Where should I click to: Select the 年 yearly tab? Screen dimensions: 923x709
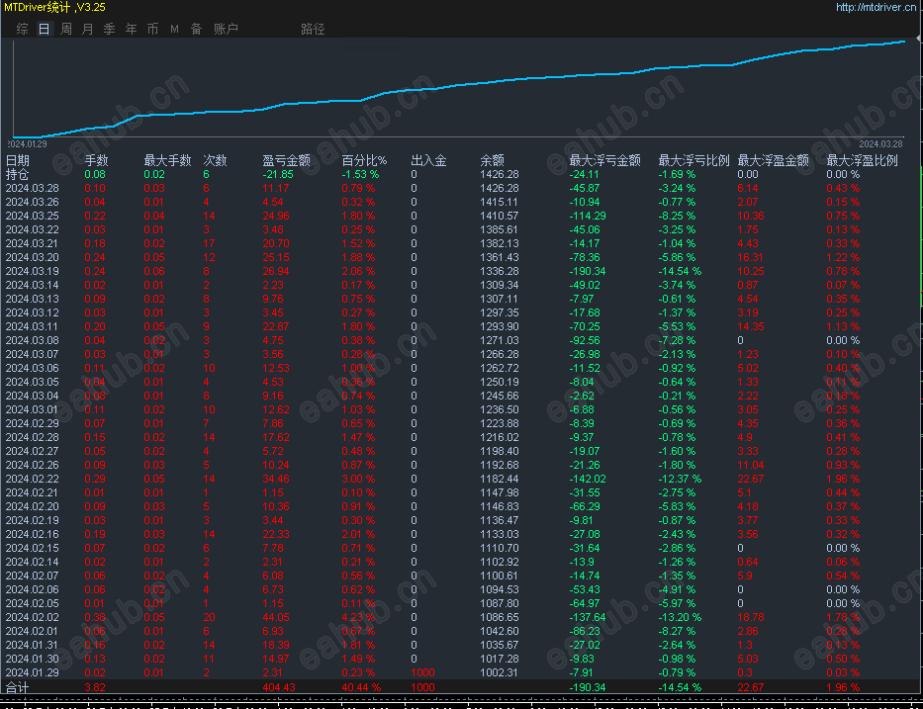[132, 29]
